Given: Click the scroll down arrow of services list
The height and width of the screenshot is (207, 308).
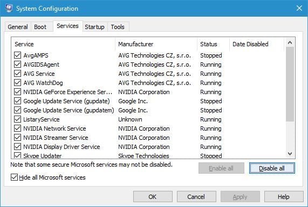Looking at the screenshot, I should (290, 154).
